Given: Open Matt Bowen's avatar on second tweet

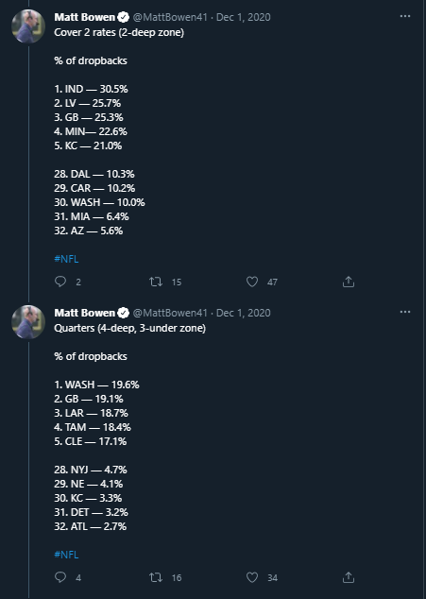Looking at the screenshot, I should click(28, 321).
